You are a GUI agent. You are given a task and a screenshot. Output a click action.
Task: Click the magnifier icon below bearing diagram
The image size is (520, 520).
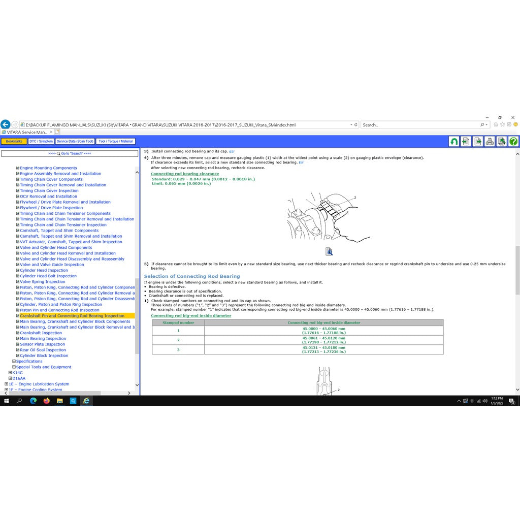(x=329, y=251)
